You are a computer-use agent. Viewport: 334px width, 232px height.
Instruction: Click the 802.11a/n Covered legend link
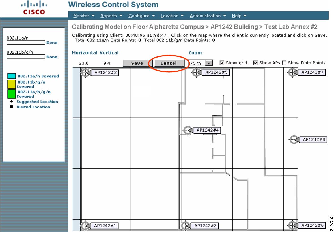(38, 76)
